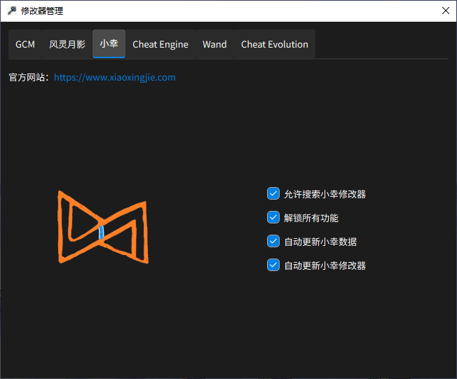Turn off the 自动更新小幸修改器 checkbox
Viewport: 457px width, 379px height.
(273, 266)
